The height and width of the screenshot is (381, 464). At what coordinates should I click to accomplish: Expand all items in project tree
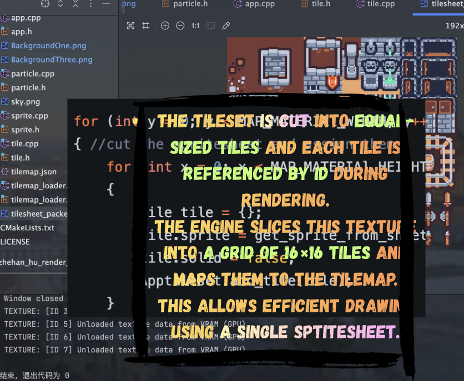click(x=60, y=4)
